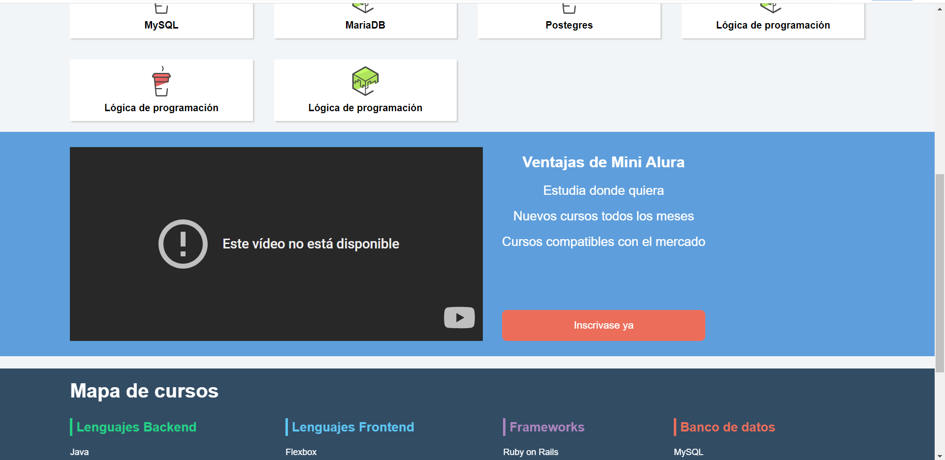This screenshot has width=945, height=460.
Task: Click the Ventajas de Mini Alura heading
Action: (x=603, y=162)
